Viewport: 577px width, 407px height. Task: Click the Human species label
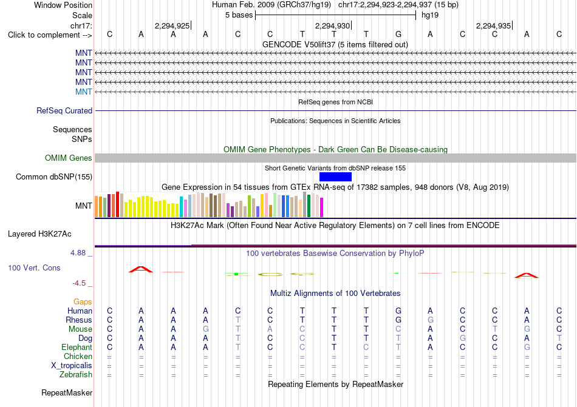[x=80, y=311]
